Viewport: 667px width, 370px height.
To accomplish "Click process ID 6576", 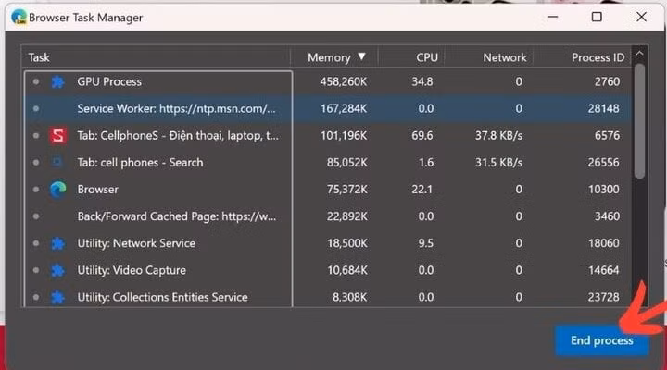I will [607, 135].
